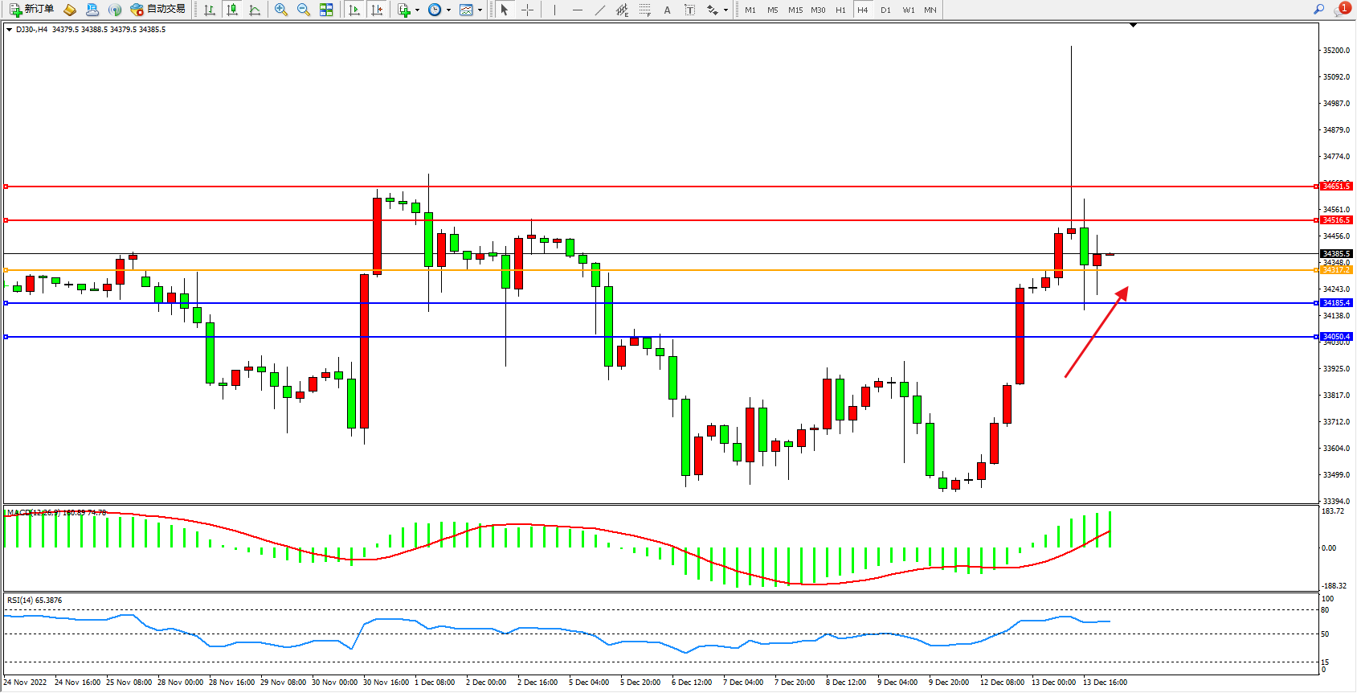
Task: Enable chart auto scroll icon
Action: point(354,10)
